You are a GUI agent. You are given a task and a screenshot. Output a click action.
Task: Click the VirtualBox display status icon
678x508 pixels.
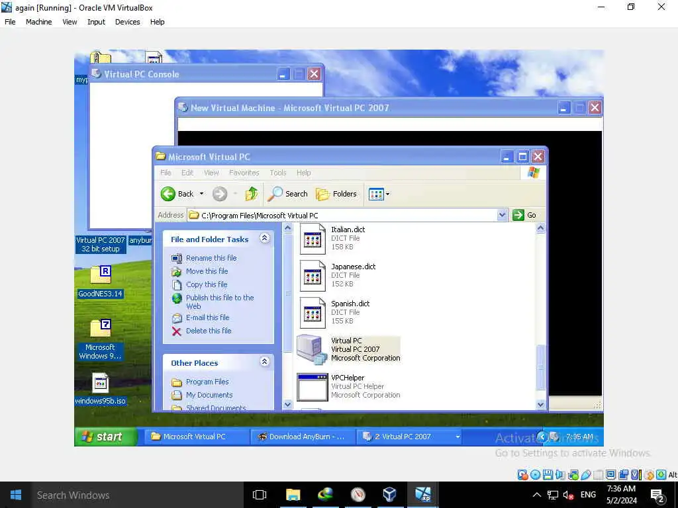point(611,475)
